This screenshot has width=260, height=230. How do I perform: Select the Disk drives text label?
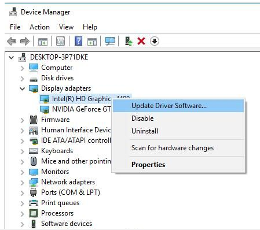click(x=57, y=78)
